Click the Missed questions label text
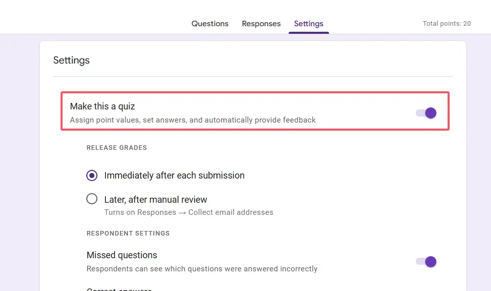Viewport: 491px width, 291px height. (x=122, y=255)
